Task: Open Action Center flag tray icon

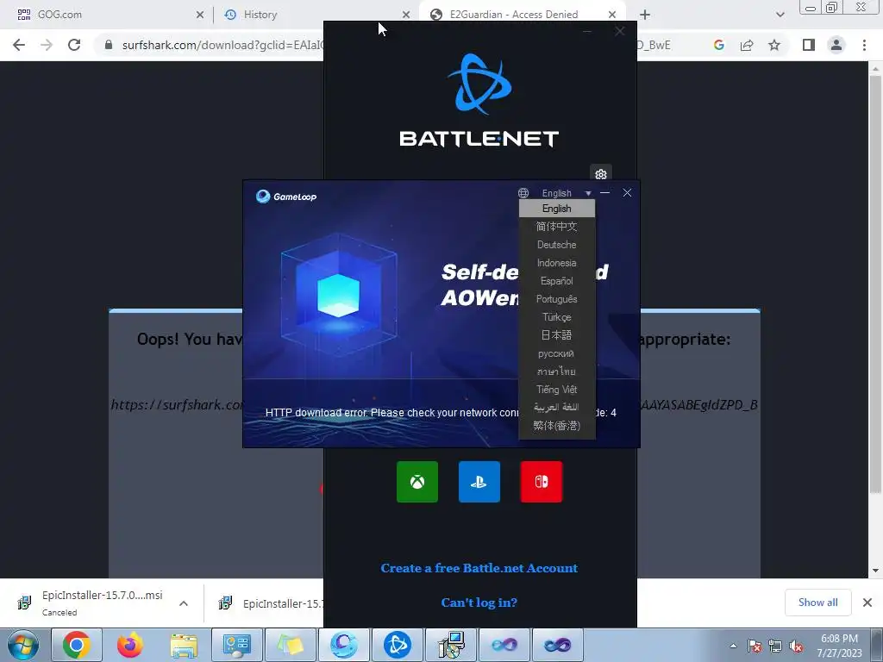Action: (x=754, y=646)
